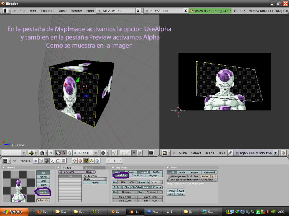Image resolution: width=289 pixels, height=216 pixels.
Task: Open the Game menu
Action: (62, 11)
